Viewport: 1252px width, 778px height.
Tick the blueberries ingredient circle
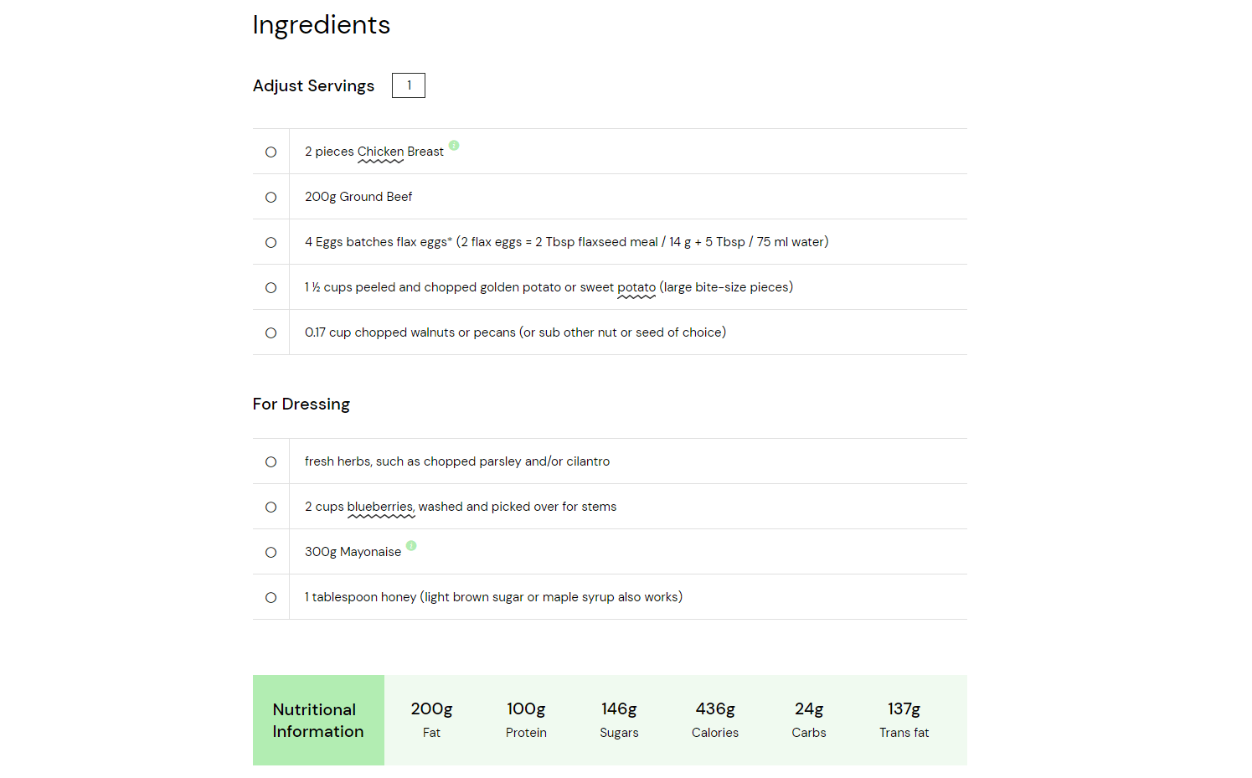(270, 507)
